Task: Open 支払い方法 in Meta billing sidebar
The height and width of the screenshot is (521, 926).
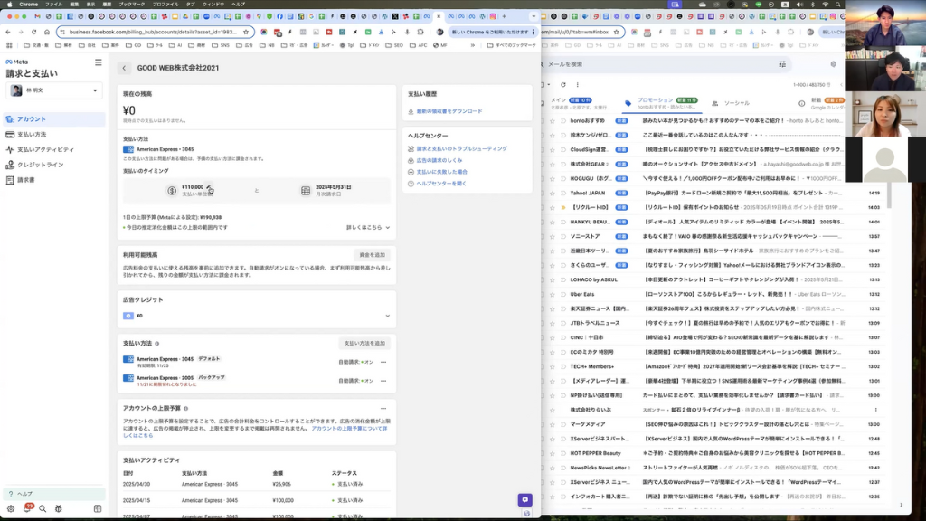Action: (54, 135)
